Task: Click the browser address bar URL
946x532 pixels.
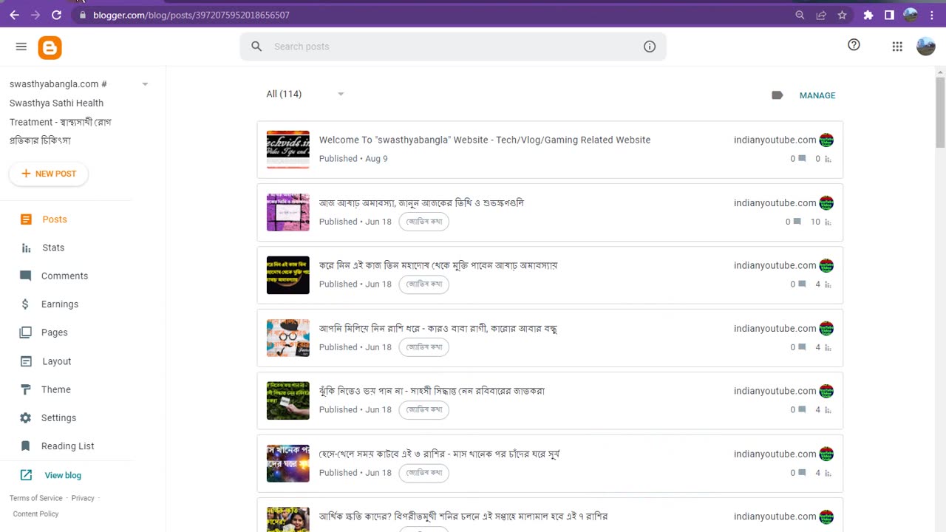Action: 191,15
